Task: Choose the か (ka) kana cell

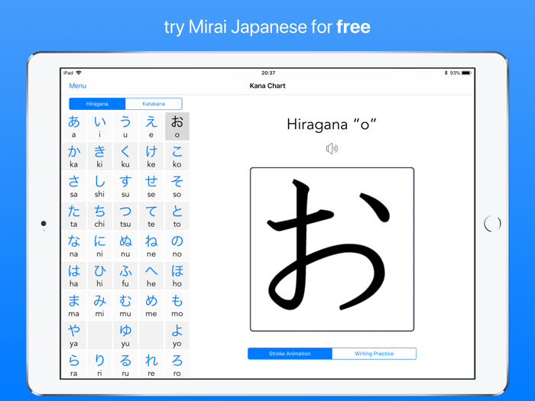Action: point(73,156)
